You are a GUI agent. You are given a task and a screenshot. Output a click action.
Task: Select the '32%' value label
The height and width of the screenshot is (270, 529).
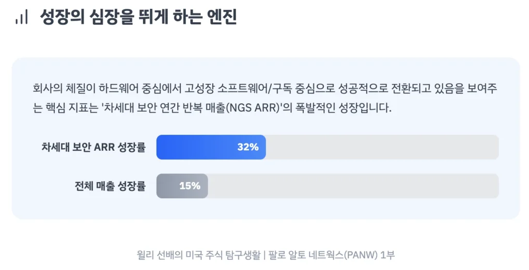point(247,147)
